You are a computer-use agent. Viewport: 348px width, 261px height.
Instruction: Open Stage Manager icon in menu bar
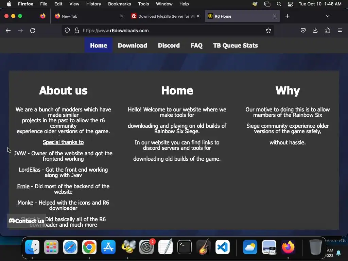click(267, 4)
